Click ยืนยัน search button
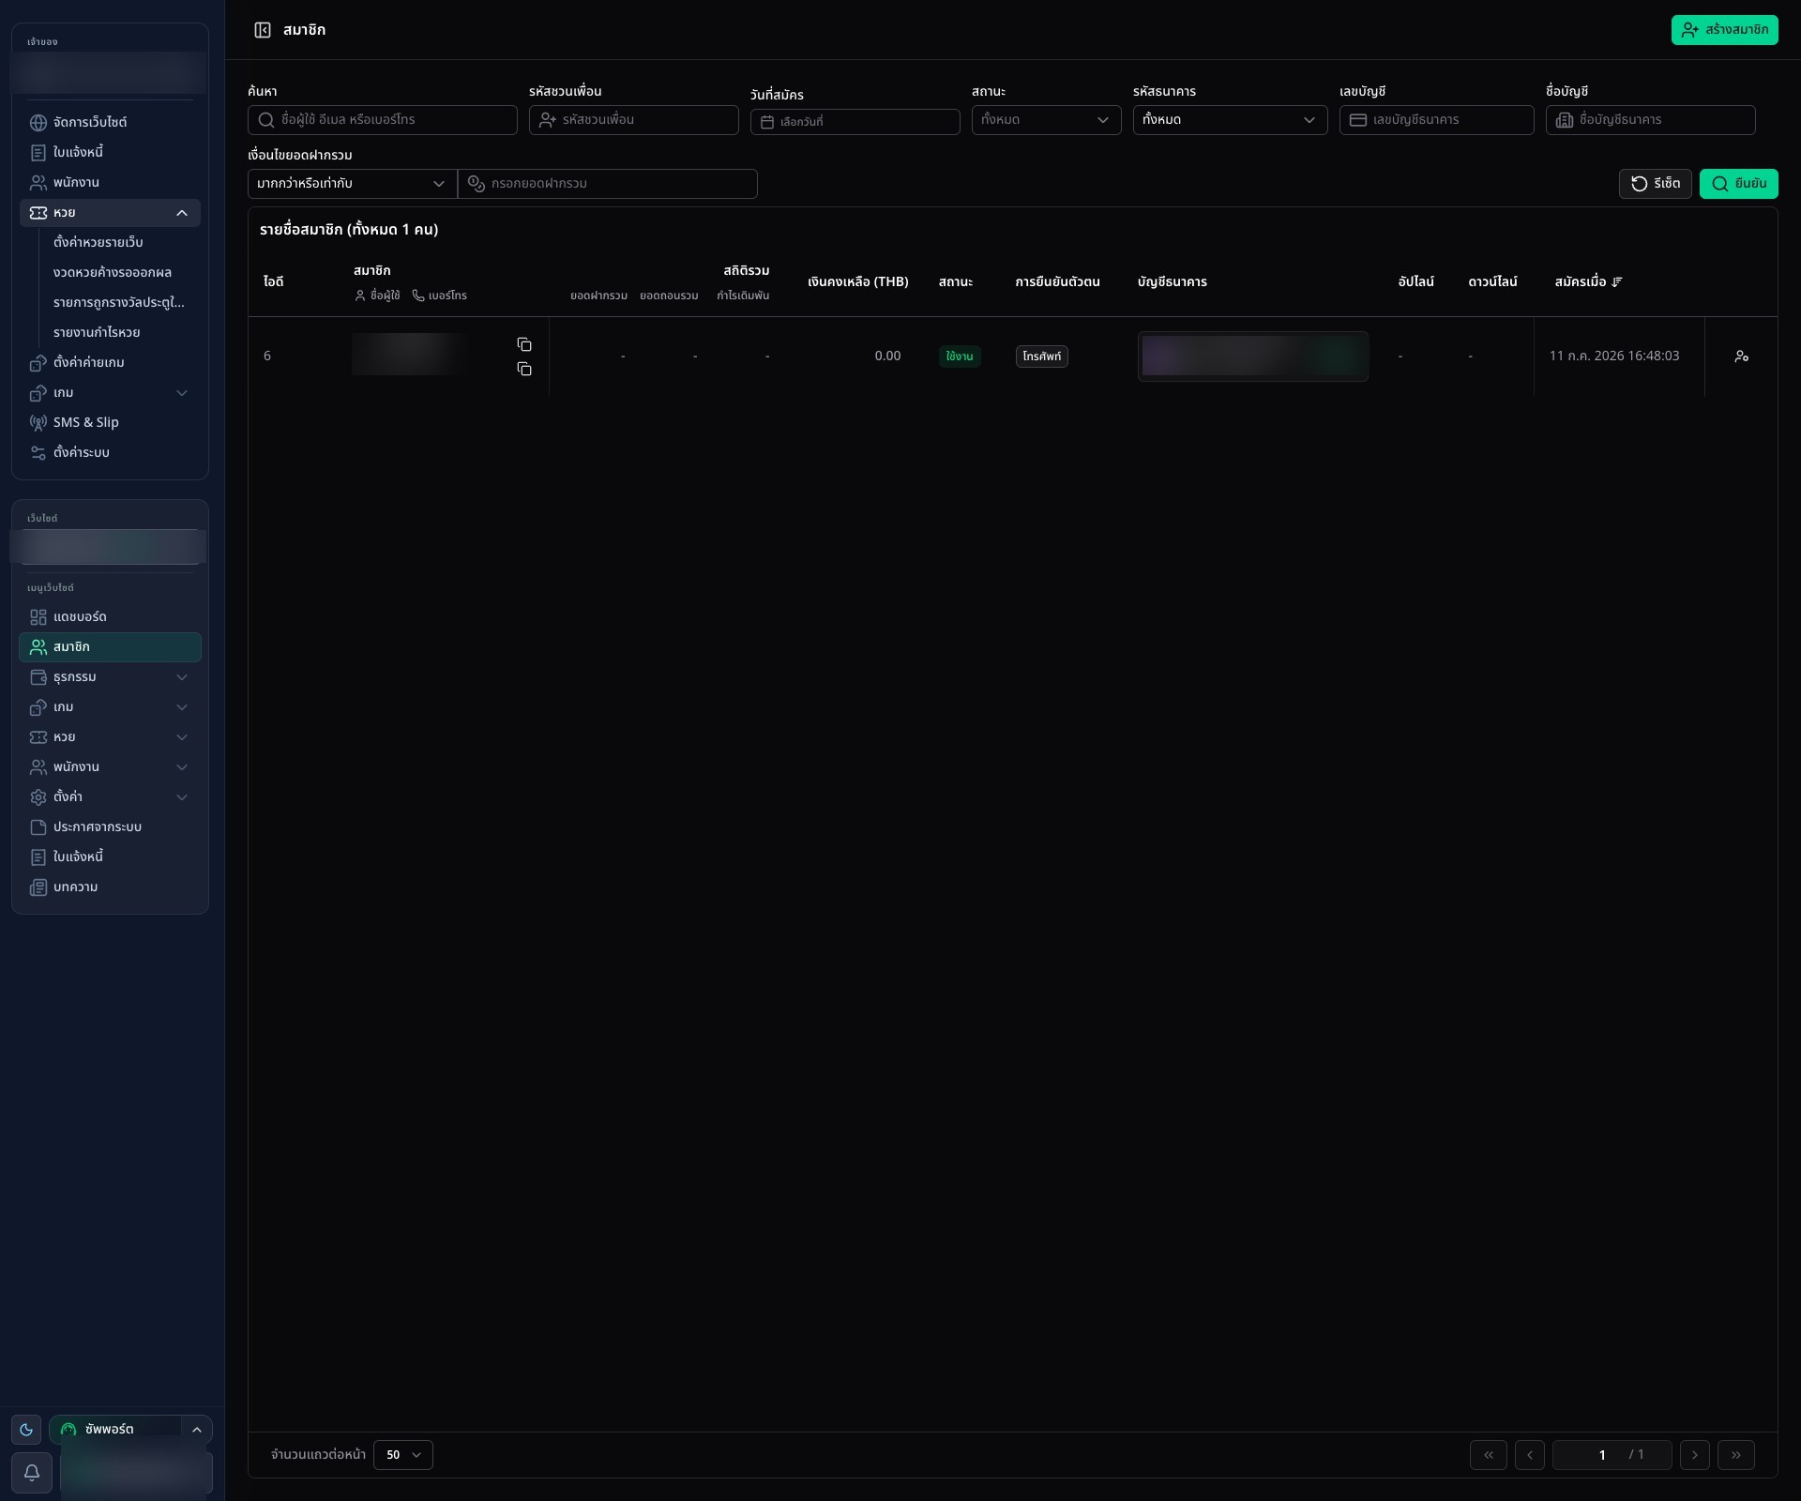This screenshot has width=1801, height=1501. (1739, 184)
